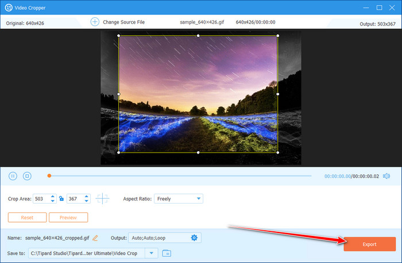
Task: Maximize the Video Cropper window
Action: pos(379,7)
